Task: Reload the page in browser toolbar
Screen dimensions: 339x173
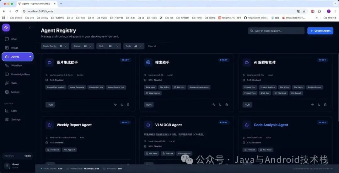Action: tap(17, 11)
